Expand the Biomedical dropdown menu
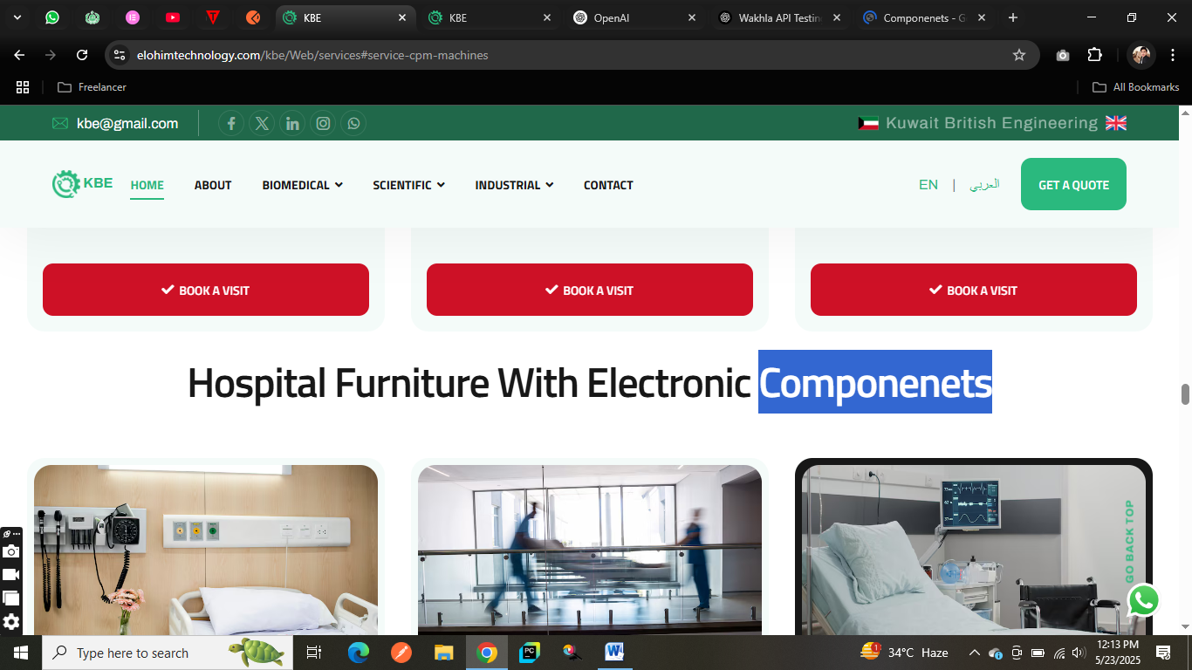This screenshot has height=670, width=1192. [302, 185]
